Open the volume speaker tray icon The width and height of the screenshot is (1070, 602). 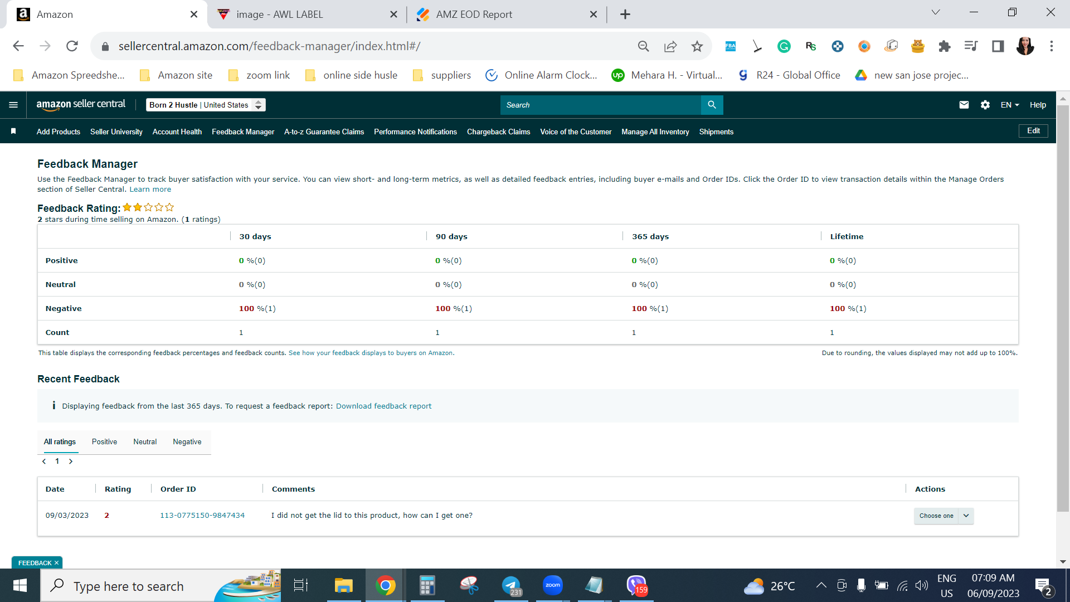click(x=922, y=585)
